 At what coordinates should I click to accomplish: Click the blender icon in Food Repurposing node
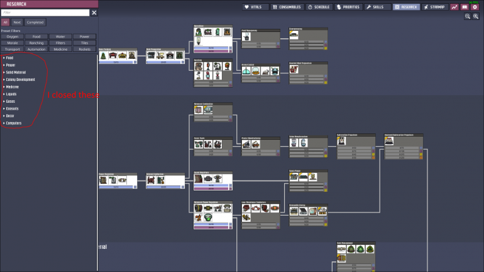coord(246,37)
